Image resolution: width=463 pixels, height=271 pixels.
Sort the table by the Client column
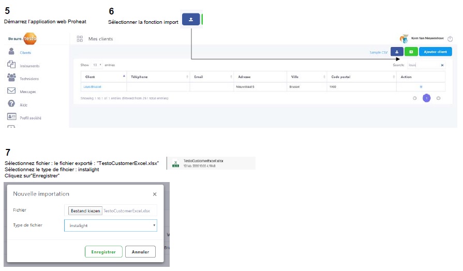[103, 77]
